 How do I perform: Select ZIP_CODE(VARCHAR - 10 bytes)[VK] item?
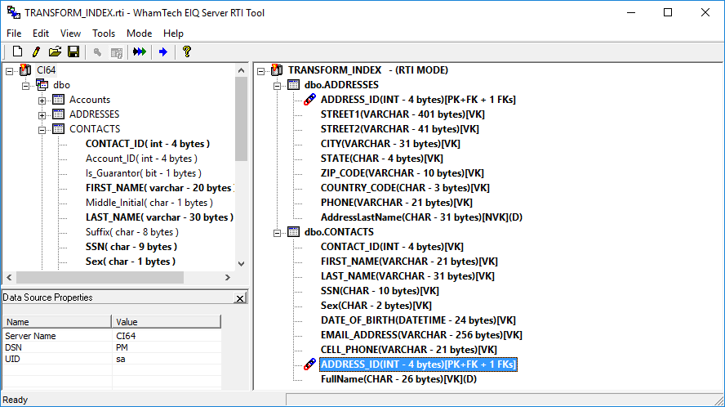(x=403, y=173)
